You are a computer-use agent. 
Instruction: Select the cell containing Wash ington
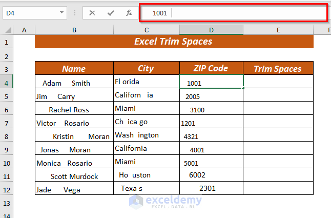[x=147, y=135]
